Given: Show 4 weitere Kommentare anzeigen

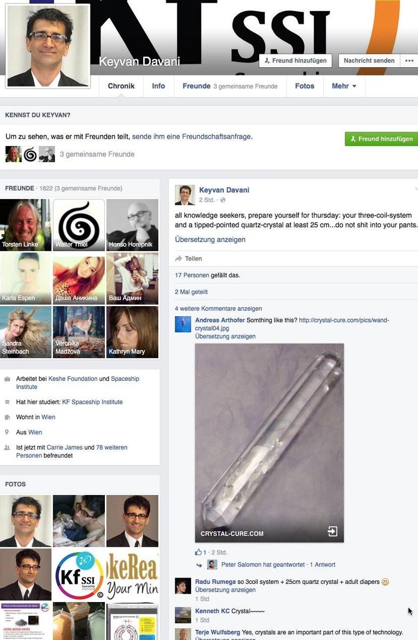Looking at the screenshot, I should pos(218,308).
